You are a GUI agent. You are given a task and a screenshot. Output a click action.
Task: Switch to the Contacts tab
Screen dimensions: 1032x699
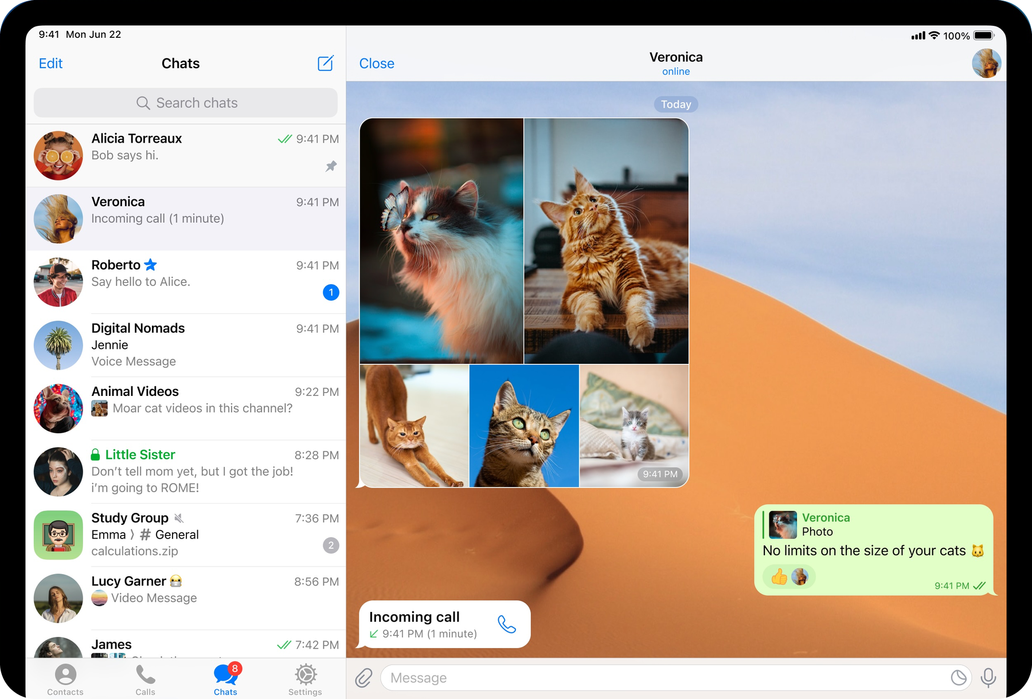click(x=65, y=680)
